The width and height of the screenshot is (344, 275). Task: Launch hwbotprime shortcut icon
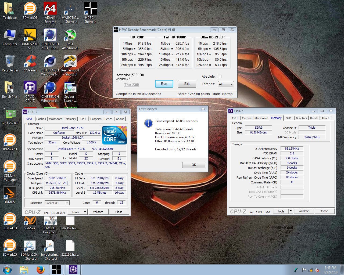(x=50, y=249)
